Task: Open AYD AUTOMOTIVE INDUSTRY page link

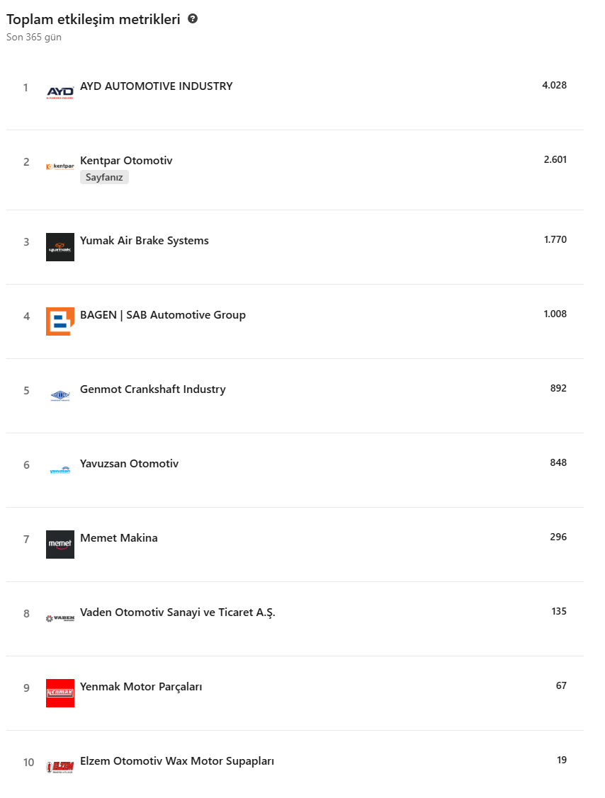Action: pyautogui.click(x=156, y=86)
